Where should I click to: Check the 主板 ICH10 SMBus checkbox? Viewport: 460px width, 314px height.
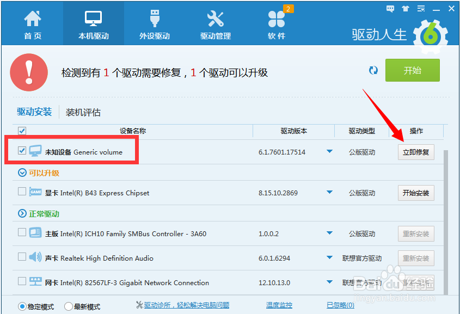pos(22,232)
